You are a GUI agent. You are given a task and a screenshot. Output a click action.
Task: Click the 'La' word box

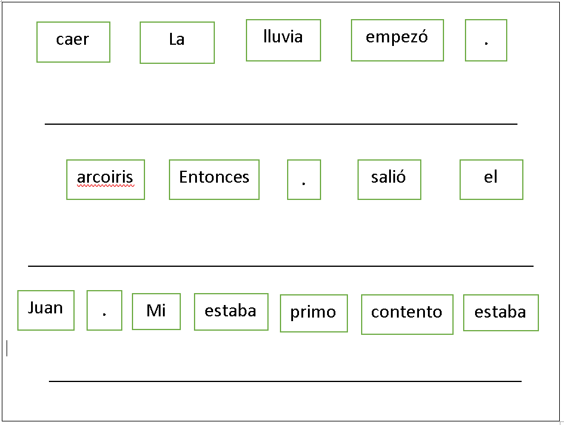click(x=177, y=42)
